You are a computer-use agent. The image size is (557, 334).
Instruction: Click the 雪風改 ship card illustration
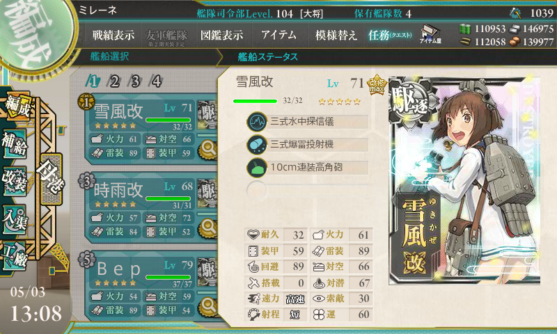[464, 180]
